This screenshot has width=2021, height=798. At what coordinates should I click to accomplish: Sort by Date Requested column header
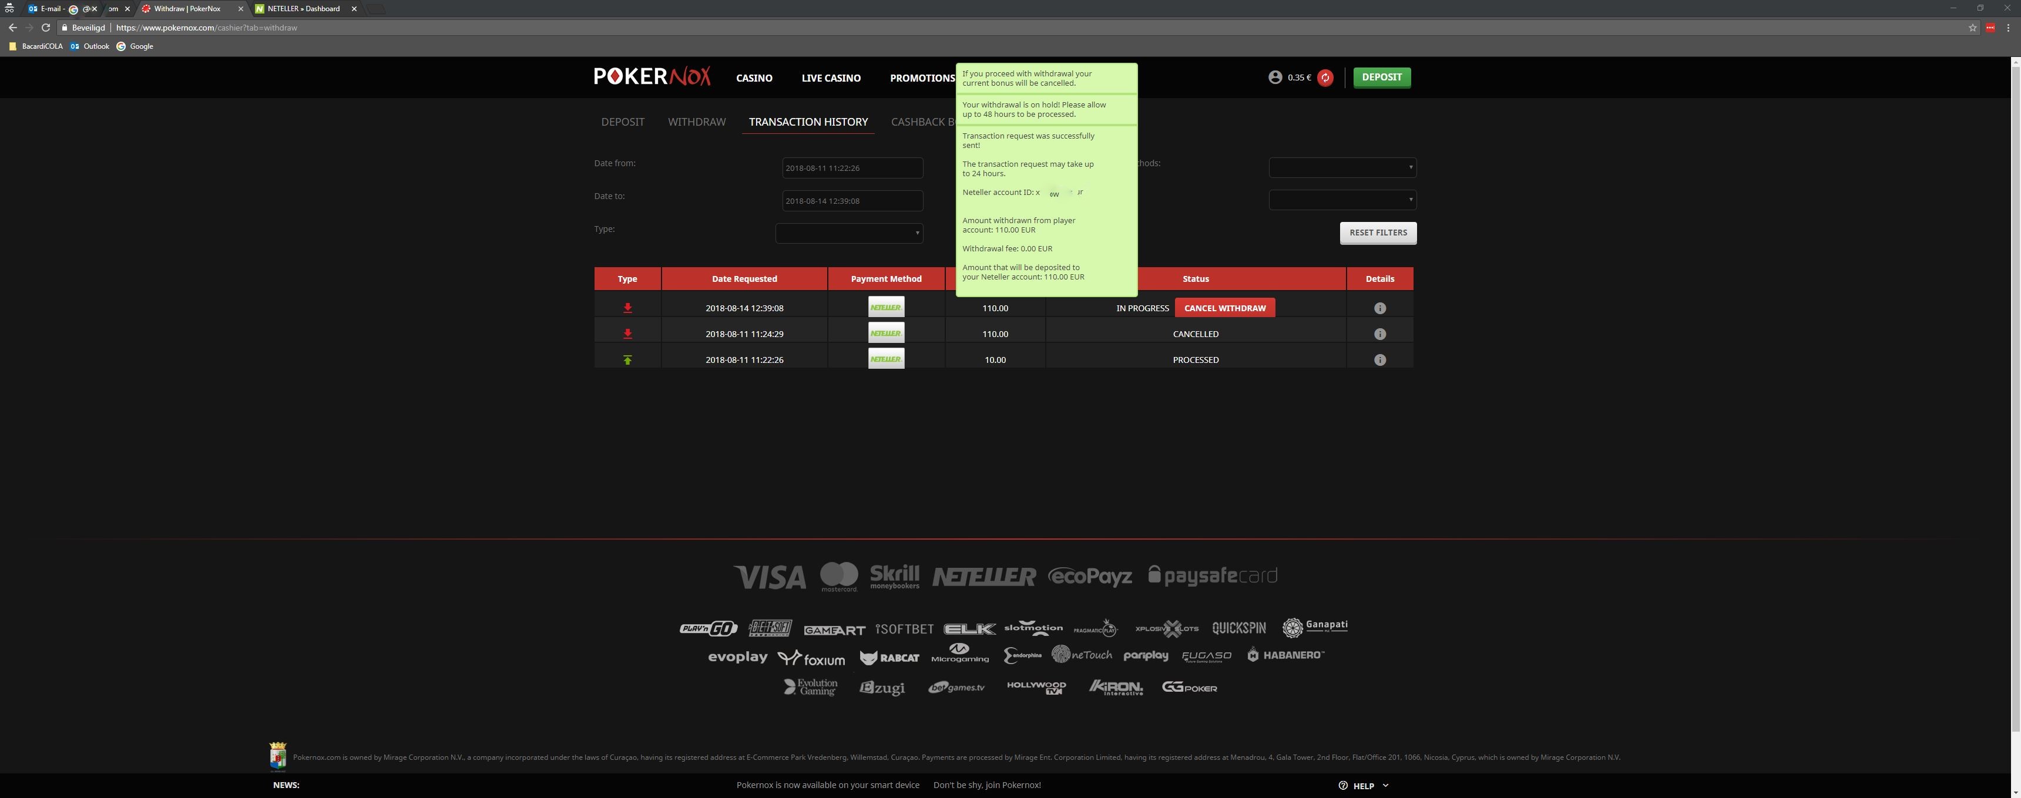click(744, 278)
